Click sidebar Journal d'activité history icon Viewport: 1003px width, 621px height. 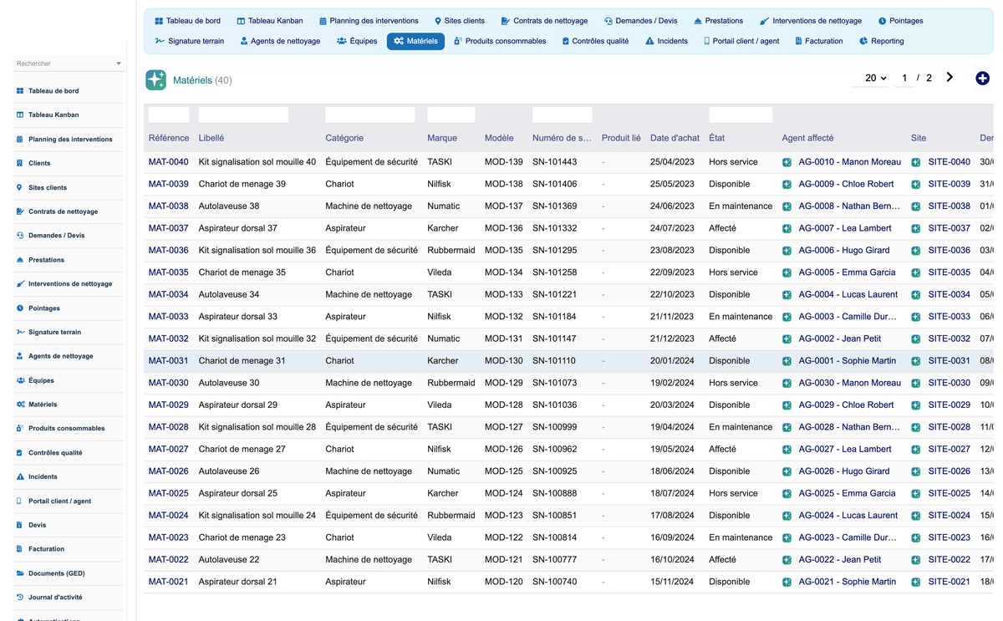[x=20, y=598]
